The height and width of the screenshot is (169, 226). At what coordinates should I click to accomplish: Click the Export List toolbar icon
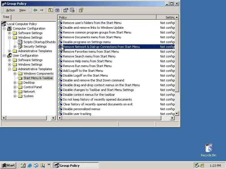pos(72,10)
